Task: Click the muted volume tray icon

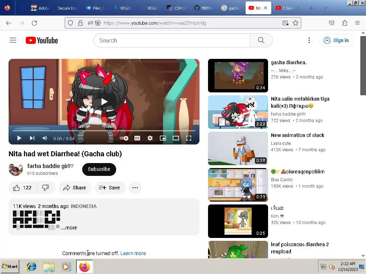Action: (332, 267)
